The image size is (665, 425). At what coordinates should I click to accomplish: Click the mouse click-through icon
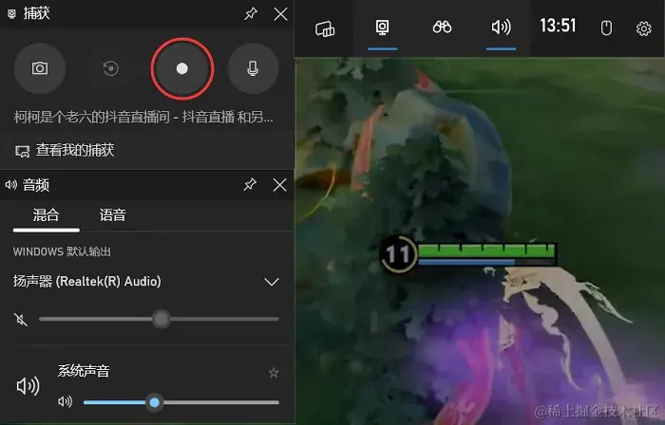point(606,28)
